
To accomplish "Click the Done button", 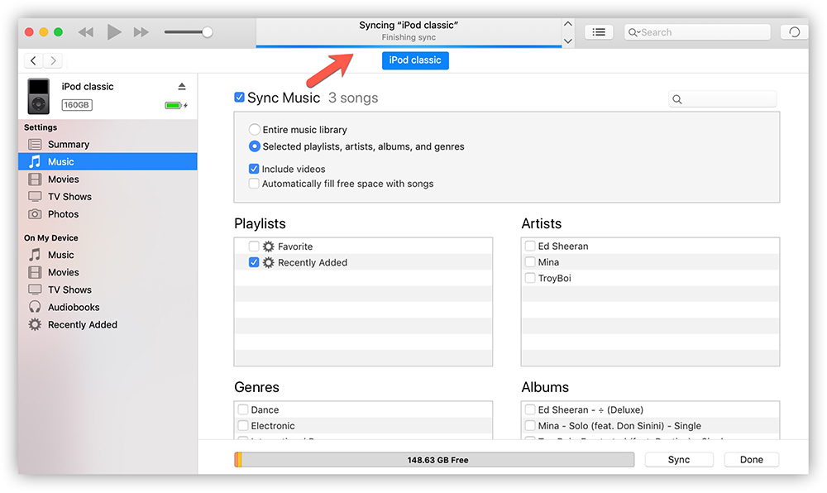I will point(751,460).
